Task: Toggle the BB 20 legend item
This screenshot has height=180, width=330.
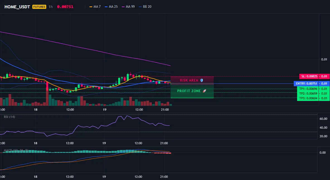Action: [x=145, y=7]
